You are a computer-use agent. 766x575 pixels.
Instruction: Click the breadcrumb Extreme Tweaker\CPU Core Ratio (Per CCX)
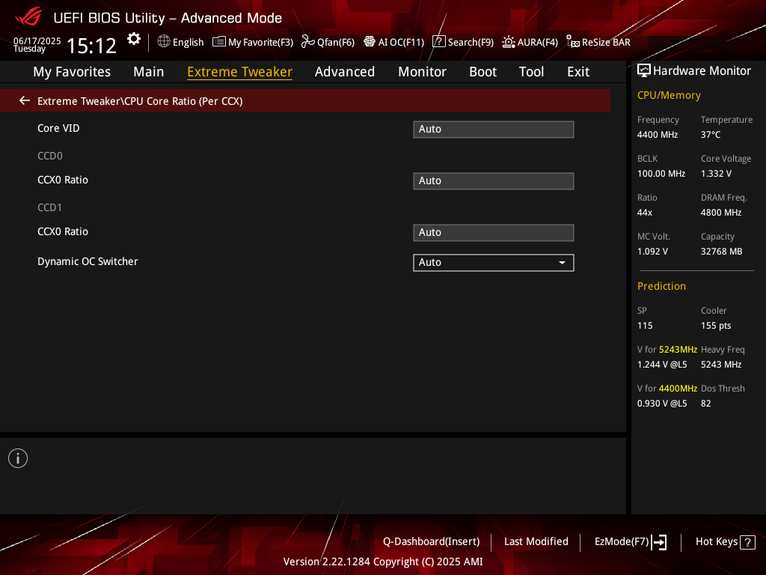[x=140, y=101]
